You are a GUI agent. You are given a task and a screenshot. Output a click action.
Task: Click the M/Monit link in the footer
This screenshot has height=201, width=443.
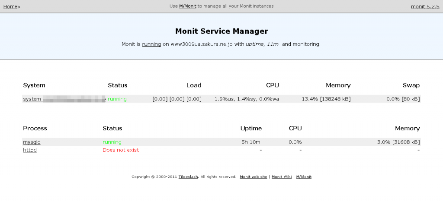(304, 177)
